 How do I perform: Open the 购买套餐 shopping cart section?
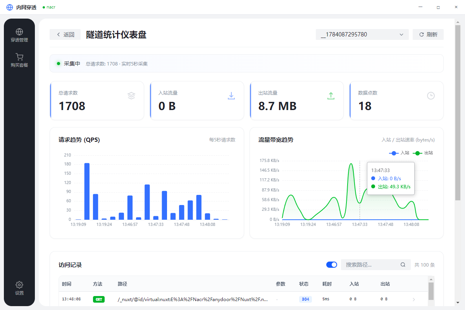(19, 60)
